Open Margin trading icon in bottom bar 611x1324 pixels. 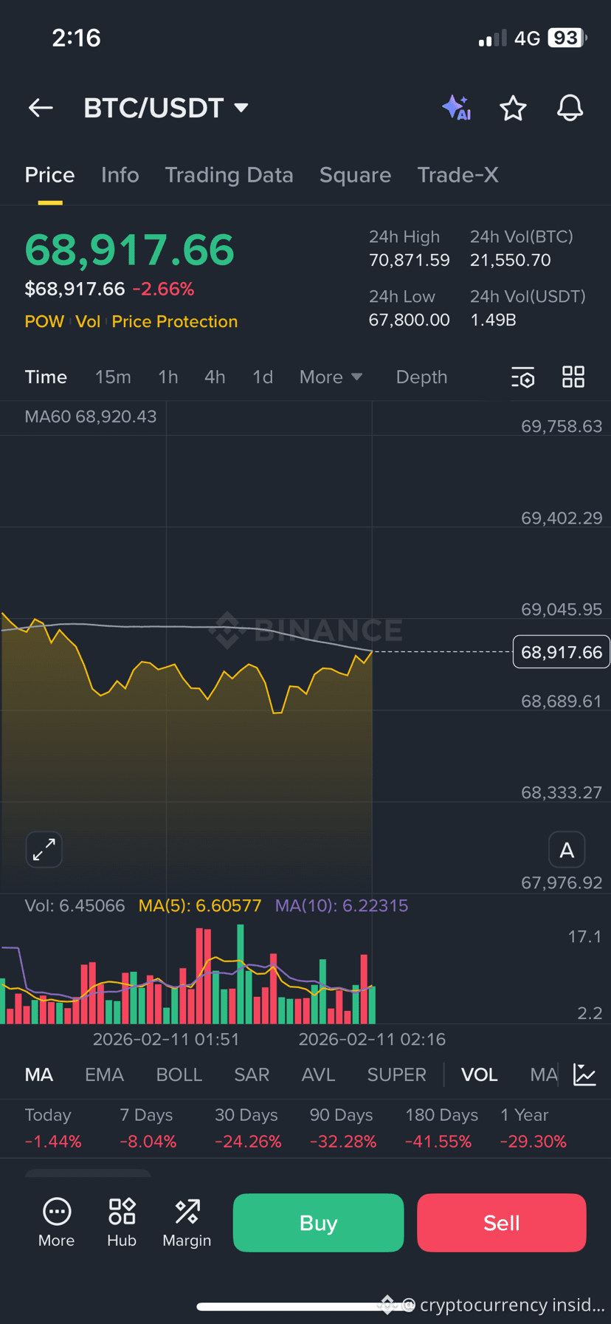click(x=187, y=1223)
